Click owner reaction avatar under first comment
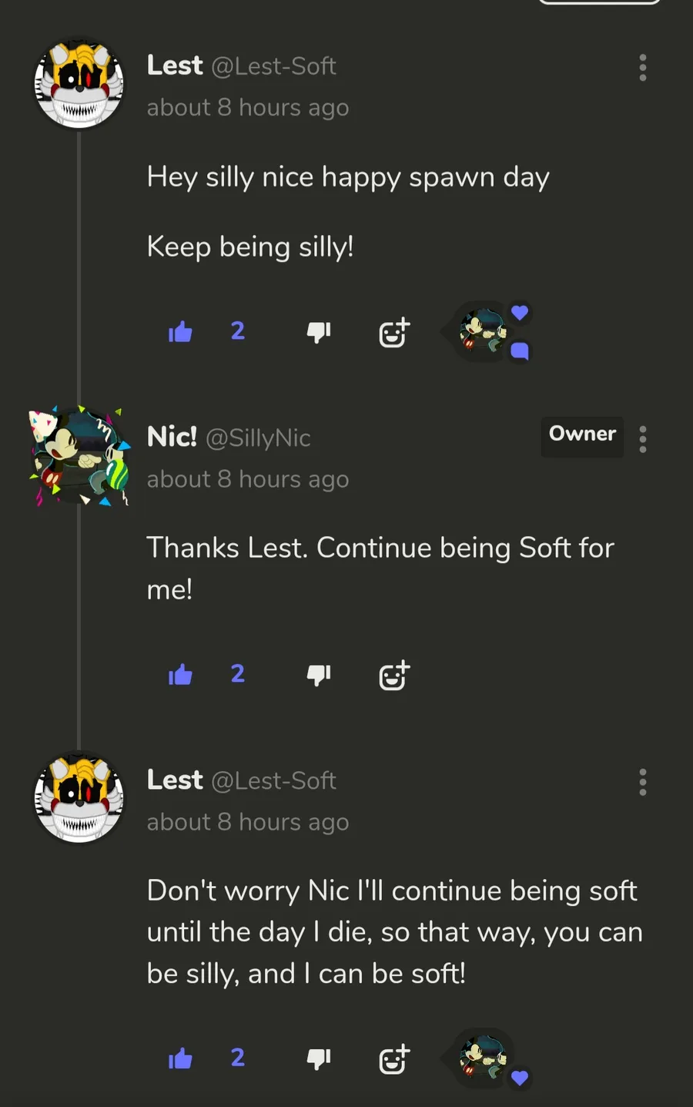 (x=484, y=331)
